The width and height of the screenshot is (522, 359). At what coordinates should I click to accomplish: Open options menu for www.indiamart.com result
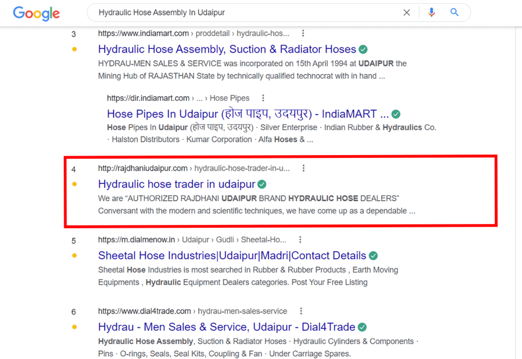pyautogui.click(x=303, y=33)
